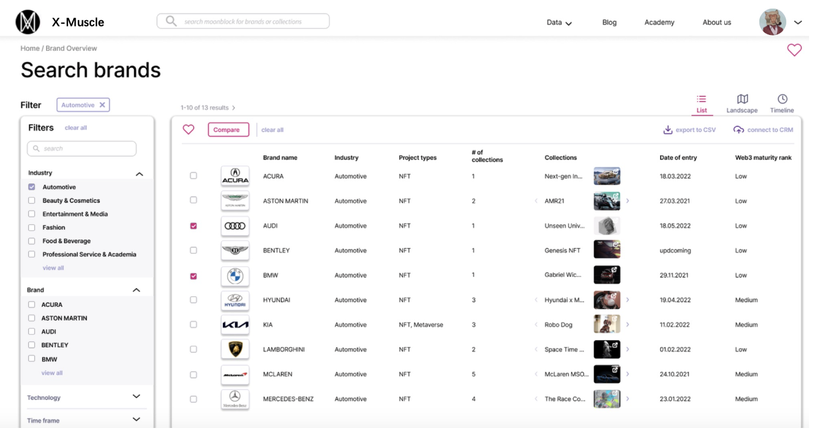825x447 pixels.
Task: Go to next results page arrow
Action: tap(234, 108)
